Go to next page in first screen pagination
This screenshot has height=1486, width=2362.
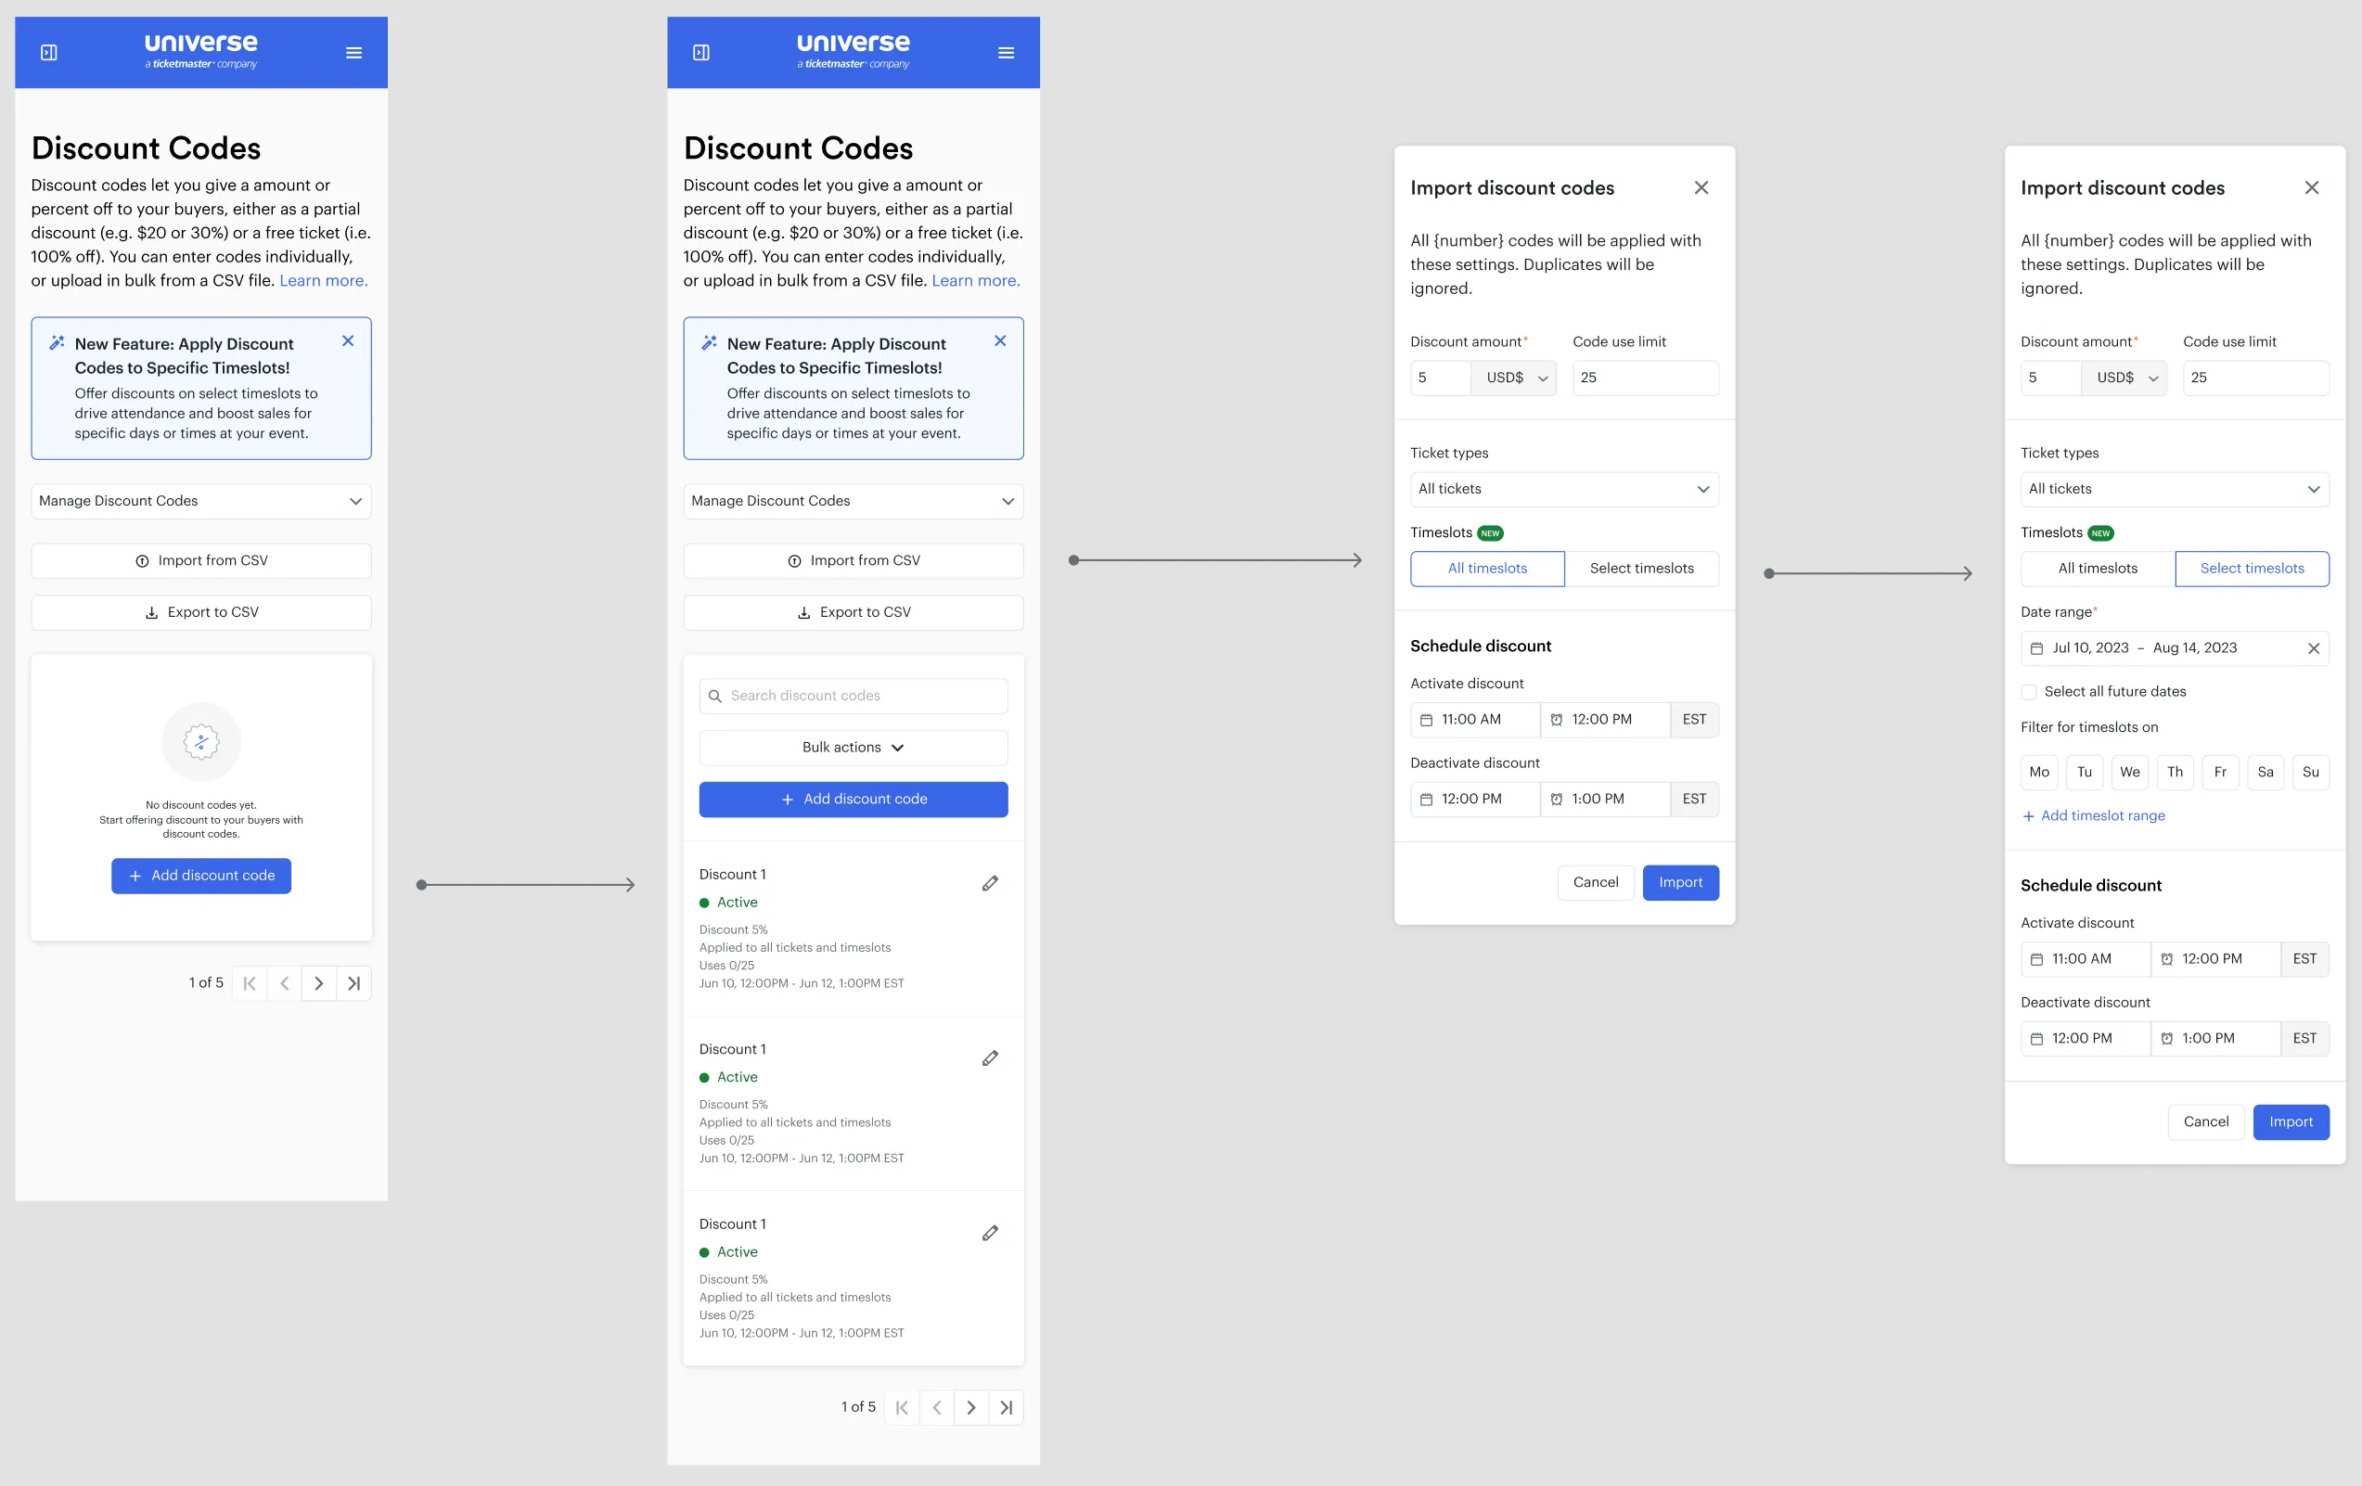pos(319,983)
